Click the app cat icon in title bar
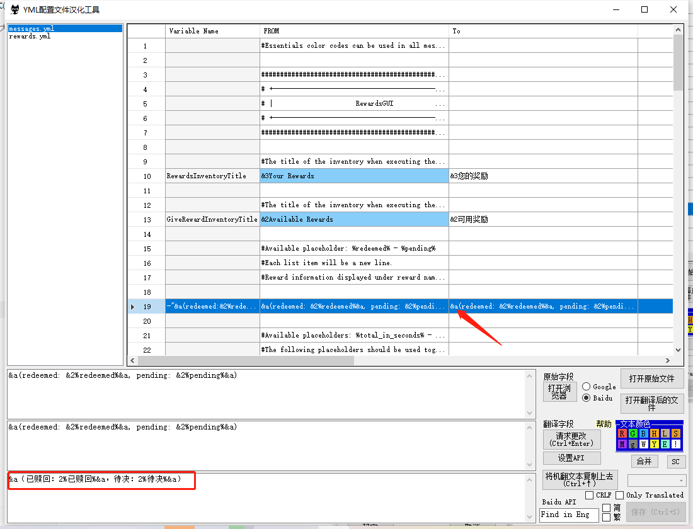The width and height of the screenshot is (693, 529). coord(14,9)
